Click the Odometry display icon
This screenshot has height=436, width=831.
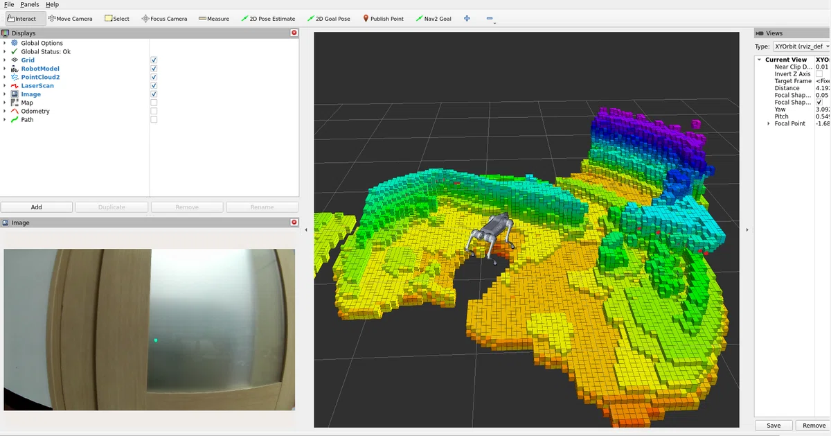(15, 111)
